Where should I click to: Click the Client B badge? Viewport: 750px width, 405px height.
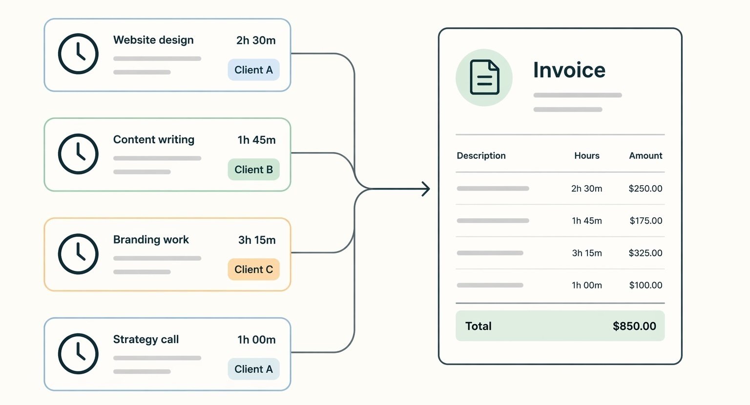tap(253, 170)
